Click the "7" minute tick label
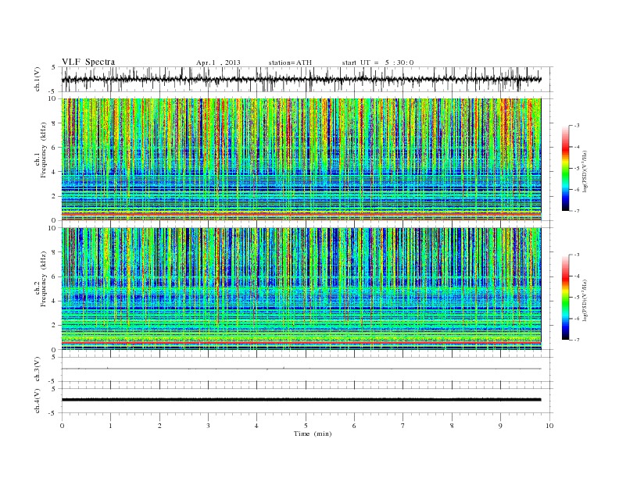619x478 pixels. [x=403, y=426]
